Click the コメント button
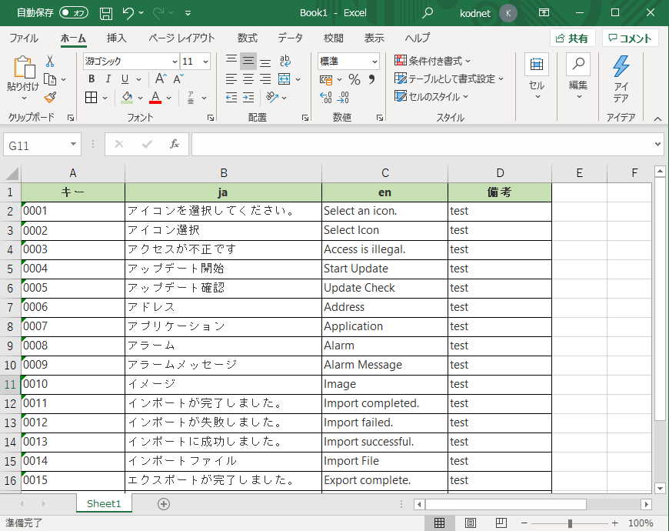This screenshot has width=669, height=531. point(630,38)
